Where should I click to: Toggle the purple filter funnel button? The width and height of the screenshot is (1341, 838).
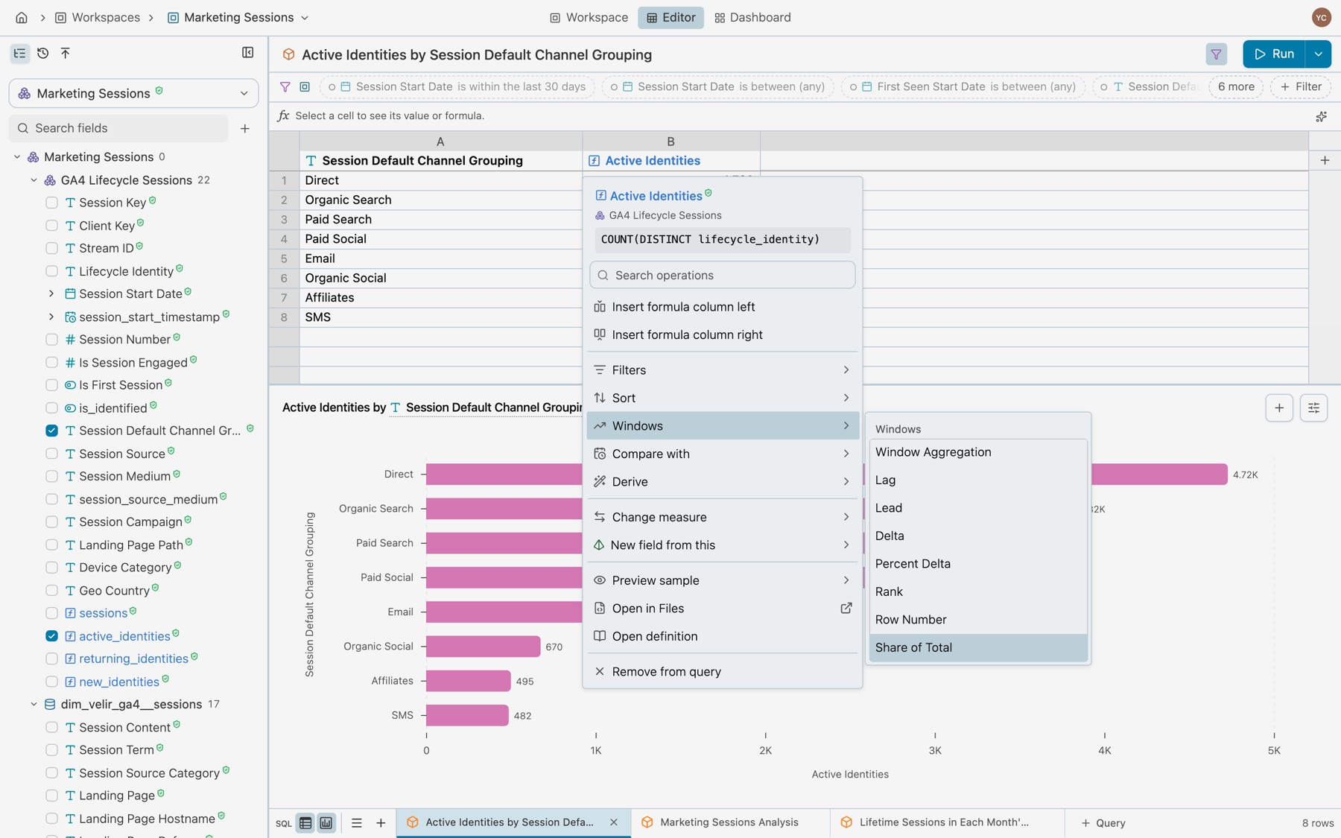point(1217,54)
